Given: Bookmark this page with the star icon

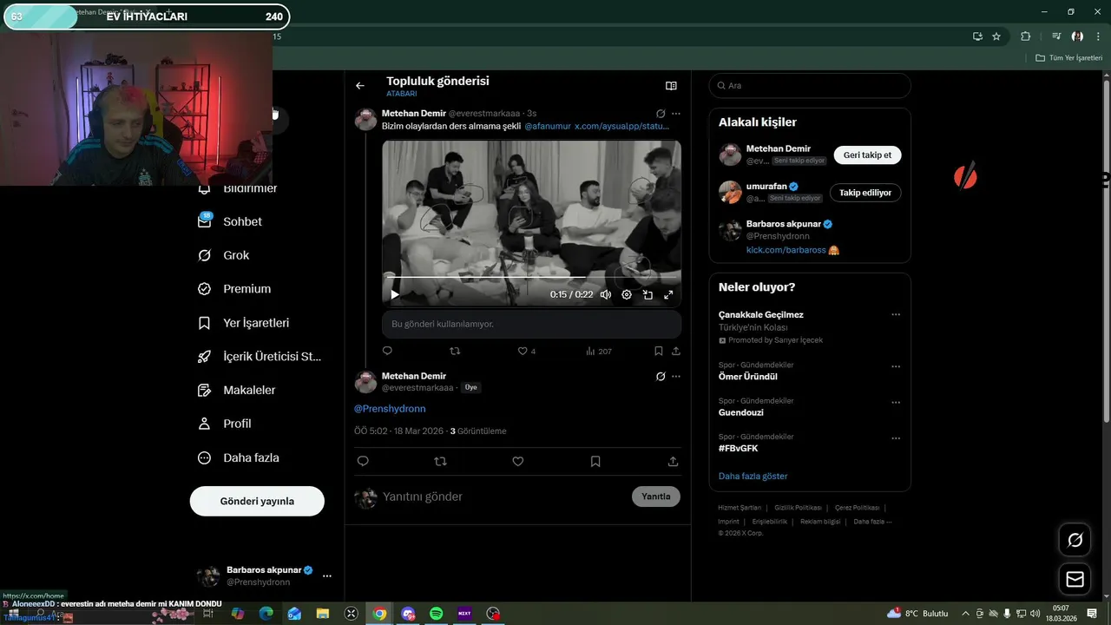Looking at the screenshot, I should point(996,36).
